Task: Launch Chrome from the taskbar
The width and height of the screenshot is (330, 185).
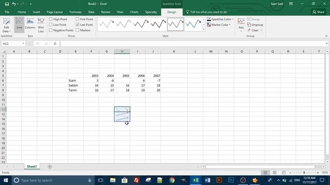Action: click(172, 180)
